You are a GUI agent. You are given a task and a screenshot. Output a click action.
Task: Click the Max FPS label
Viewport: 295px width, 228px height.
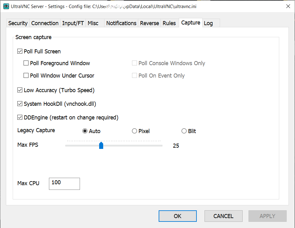point(28,145)
